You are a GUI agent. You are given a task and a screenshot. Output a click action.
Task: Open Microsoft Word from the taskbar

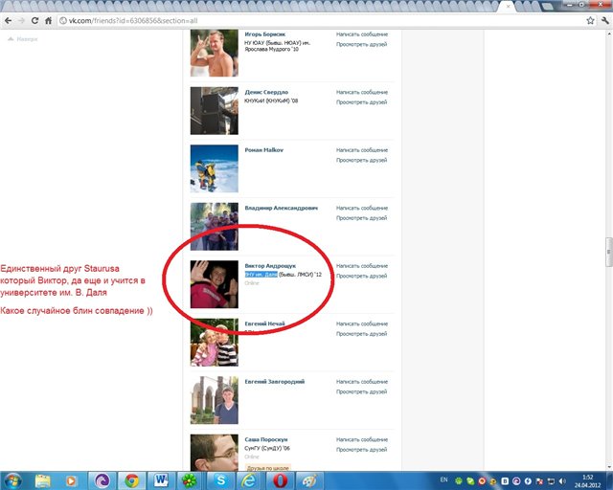pos(161,480)
